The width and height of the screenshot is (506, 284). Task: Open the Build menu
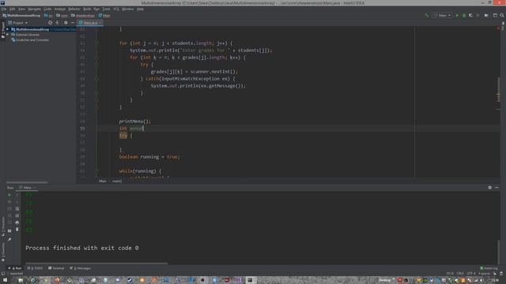[x=87, y=9]
